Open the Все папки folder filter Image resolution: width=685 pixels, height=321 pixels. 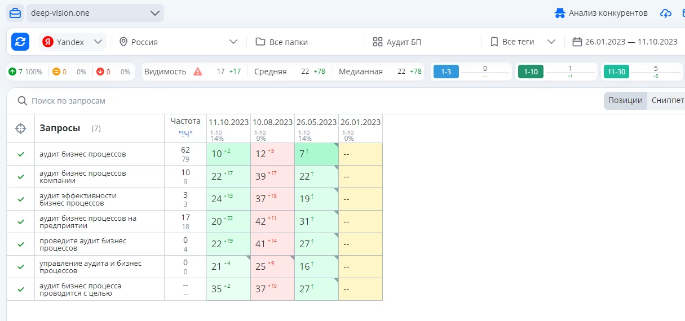click(282, 42)
